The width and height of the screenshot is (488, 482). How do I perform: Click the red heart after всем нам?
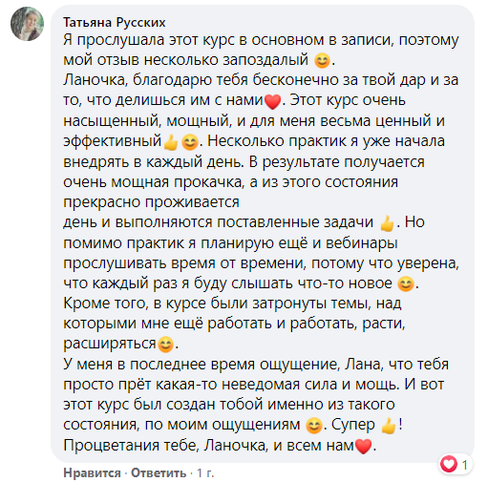click(x=363, y=446)
